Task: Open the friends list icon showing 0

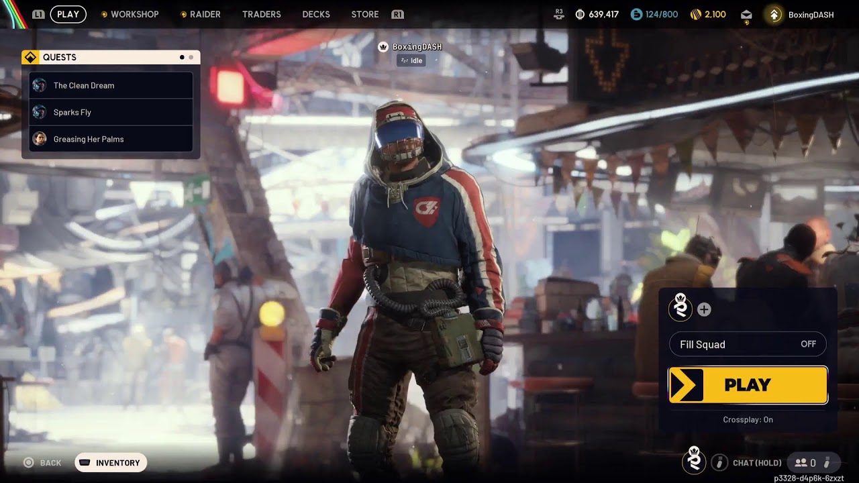Action: tap(805, 463)
